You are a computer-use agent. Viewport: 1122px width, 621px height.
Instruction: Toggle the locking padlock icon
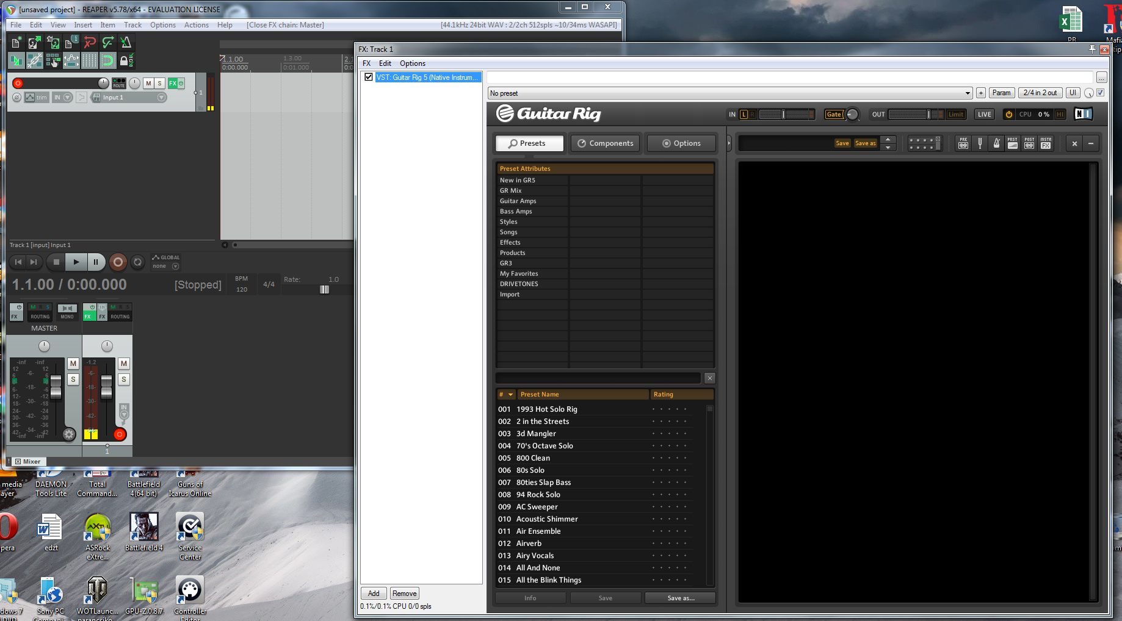(x=126, y=60)
